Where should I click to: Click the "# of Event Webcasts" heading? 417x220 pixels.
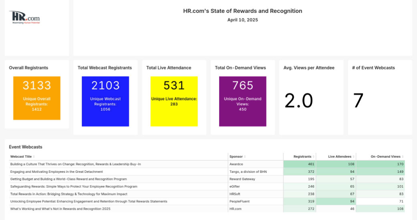[x=373, y=68]
